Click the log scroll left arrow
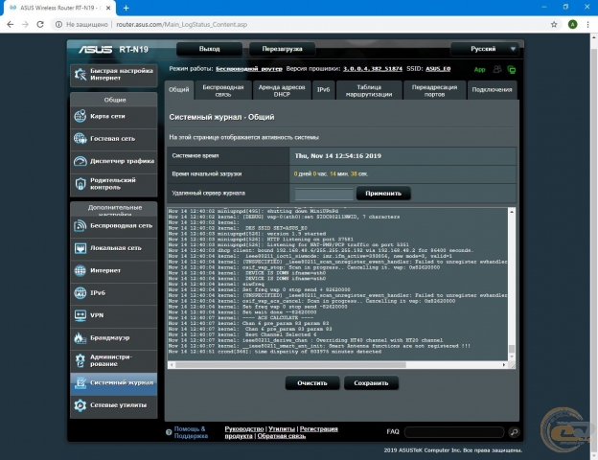Screen dimensions: 598x460 coord(172,365)
